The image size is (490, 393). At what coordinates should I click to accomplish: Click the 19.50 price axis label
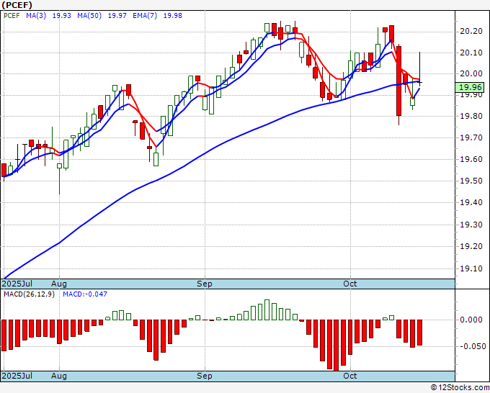(x=471, y=181)
